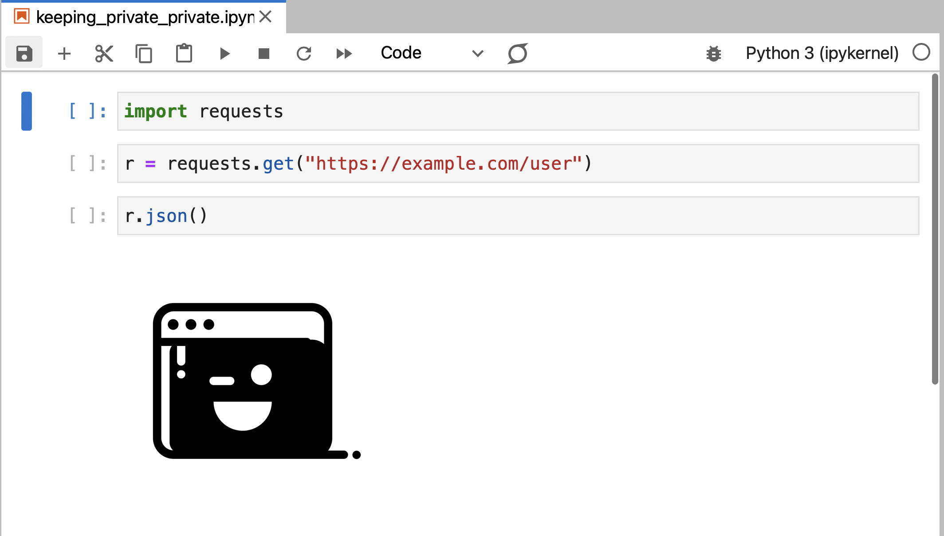The image size is (944, 536).
Task: Restart the kernel
Action: click(x=304, y=53)
